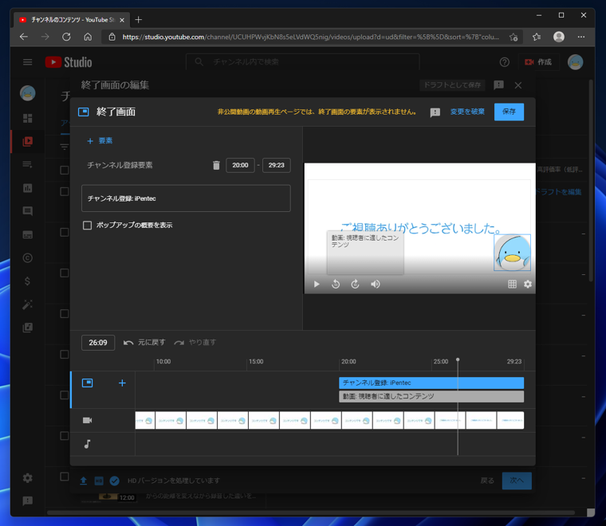Open a new browser tab
The image size is (606, 526).
(x=139, y=20)
